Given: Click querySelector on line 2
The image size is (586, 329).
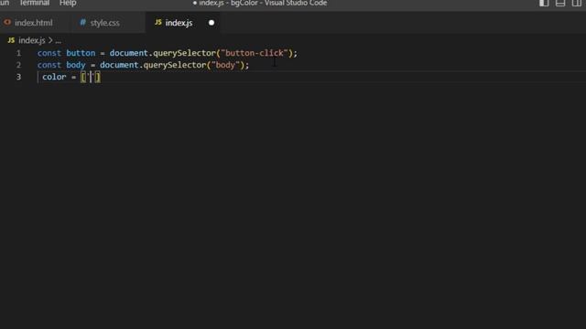Looking at the screenshot, I should pyautogui.click(x=175, y=65).
